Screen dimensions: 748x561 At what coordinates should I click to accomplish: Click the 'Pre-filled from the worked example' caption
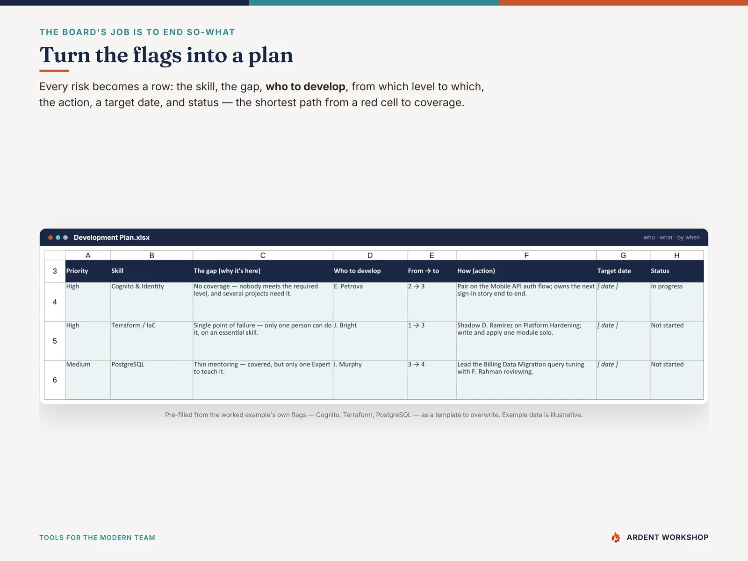pos(374,415)
